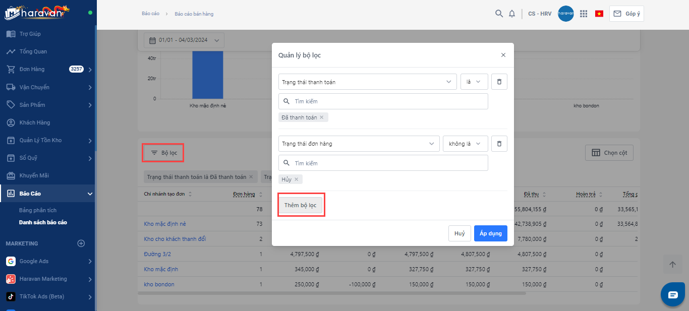Viewport: 689px width, 311px height.
Task: Open the apps grid icon
Action: pos(584,14)
